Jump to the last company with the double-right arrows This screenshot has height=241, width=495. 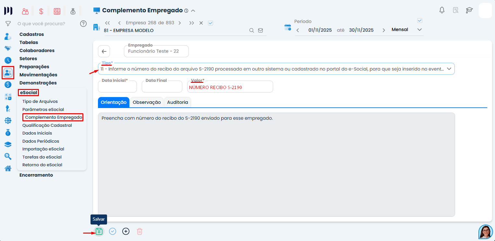tap(192, 23)
